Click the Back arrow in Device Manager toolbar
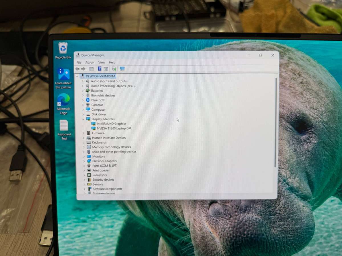Image resolution: width=342 pixels, height=256 pixels. 77,69
